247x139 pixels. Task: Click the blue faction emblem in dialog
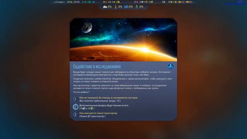pos(171,66)
